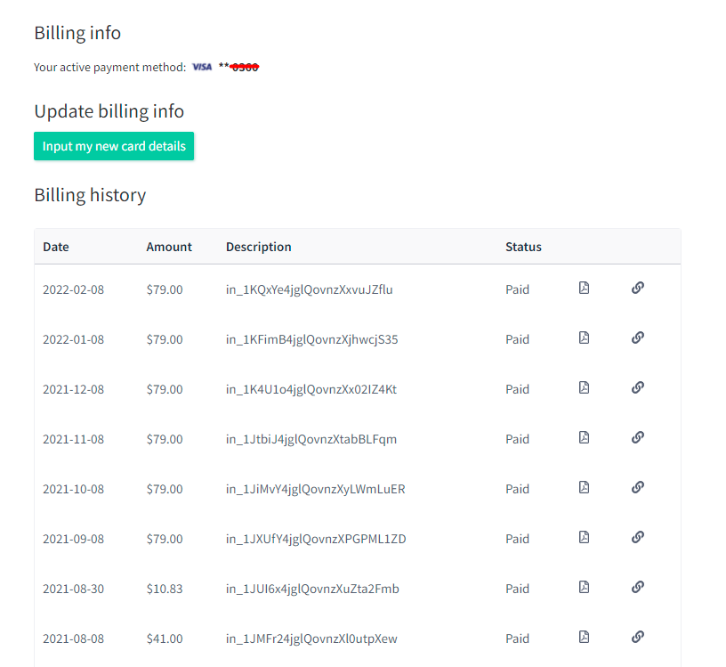726x667 pixels.
Task: Open invoice link for 2022-02-08
Action: (x=638, y=288)
